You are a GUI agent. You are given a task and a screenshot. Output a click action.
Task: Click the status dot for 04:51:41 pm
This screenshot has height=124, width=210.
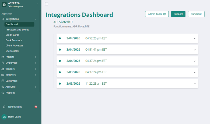pos(60,50)
